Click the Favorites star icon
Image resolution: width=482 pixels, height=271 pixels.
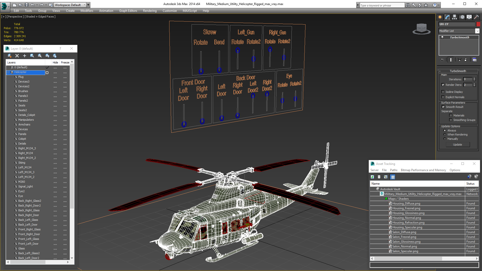426,5
